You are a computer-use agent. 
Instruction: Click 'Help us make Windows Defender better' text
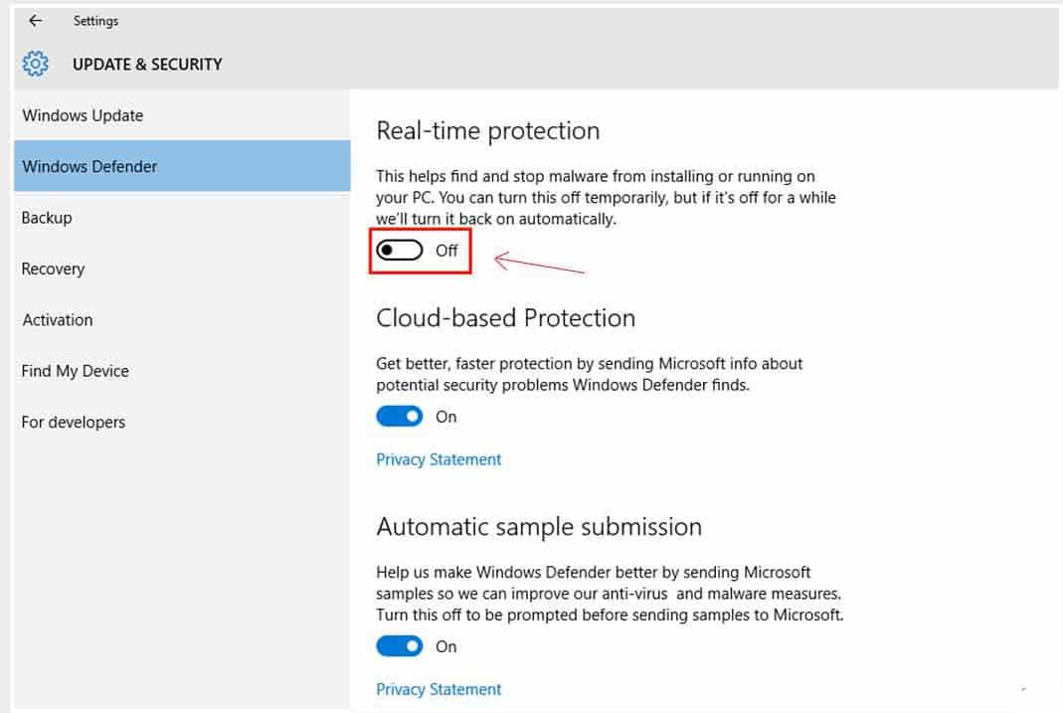coord(611,593)
